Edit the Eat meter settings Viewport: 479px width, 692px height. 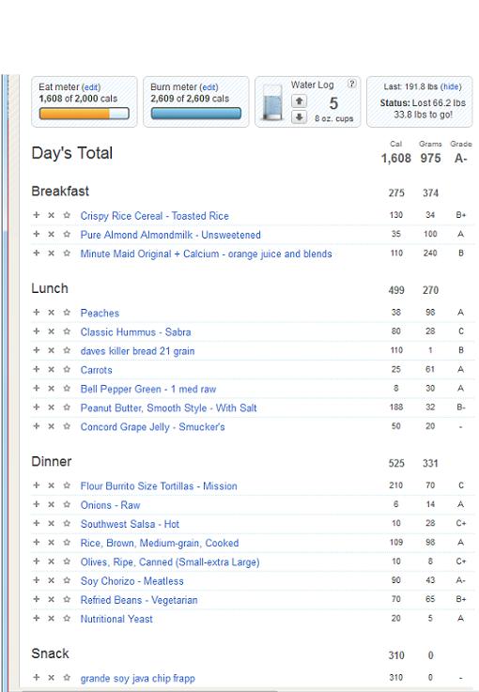(91, 87)
